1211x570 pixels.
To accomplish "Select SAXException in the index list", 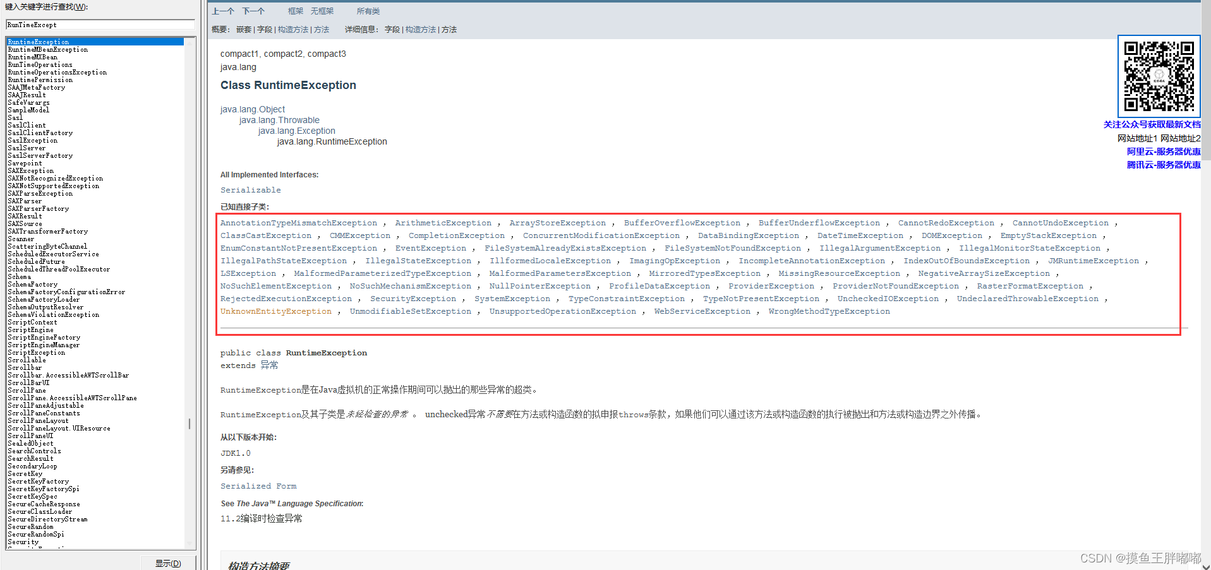I will coord(31,170).
